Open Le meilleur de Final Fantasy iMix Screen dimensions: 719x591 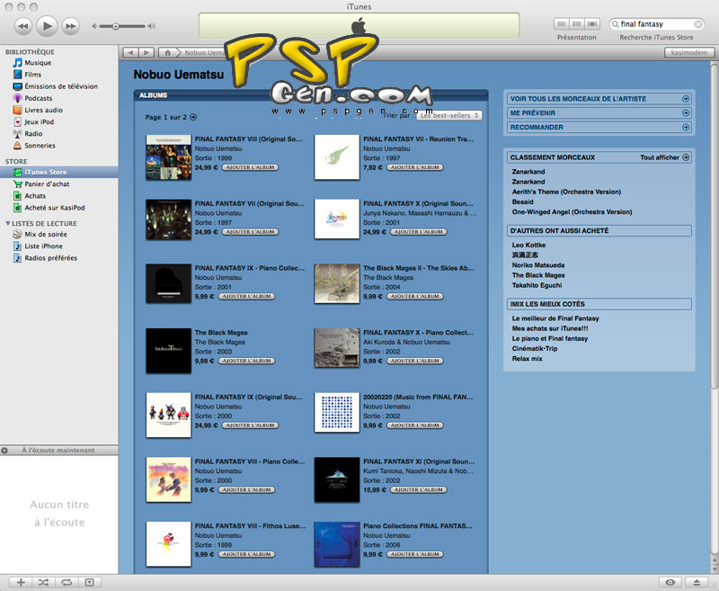[x=555, y=318]
